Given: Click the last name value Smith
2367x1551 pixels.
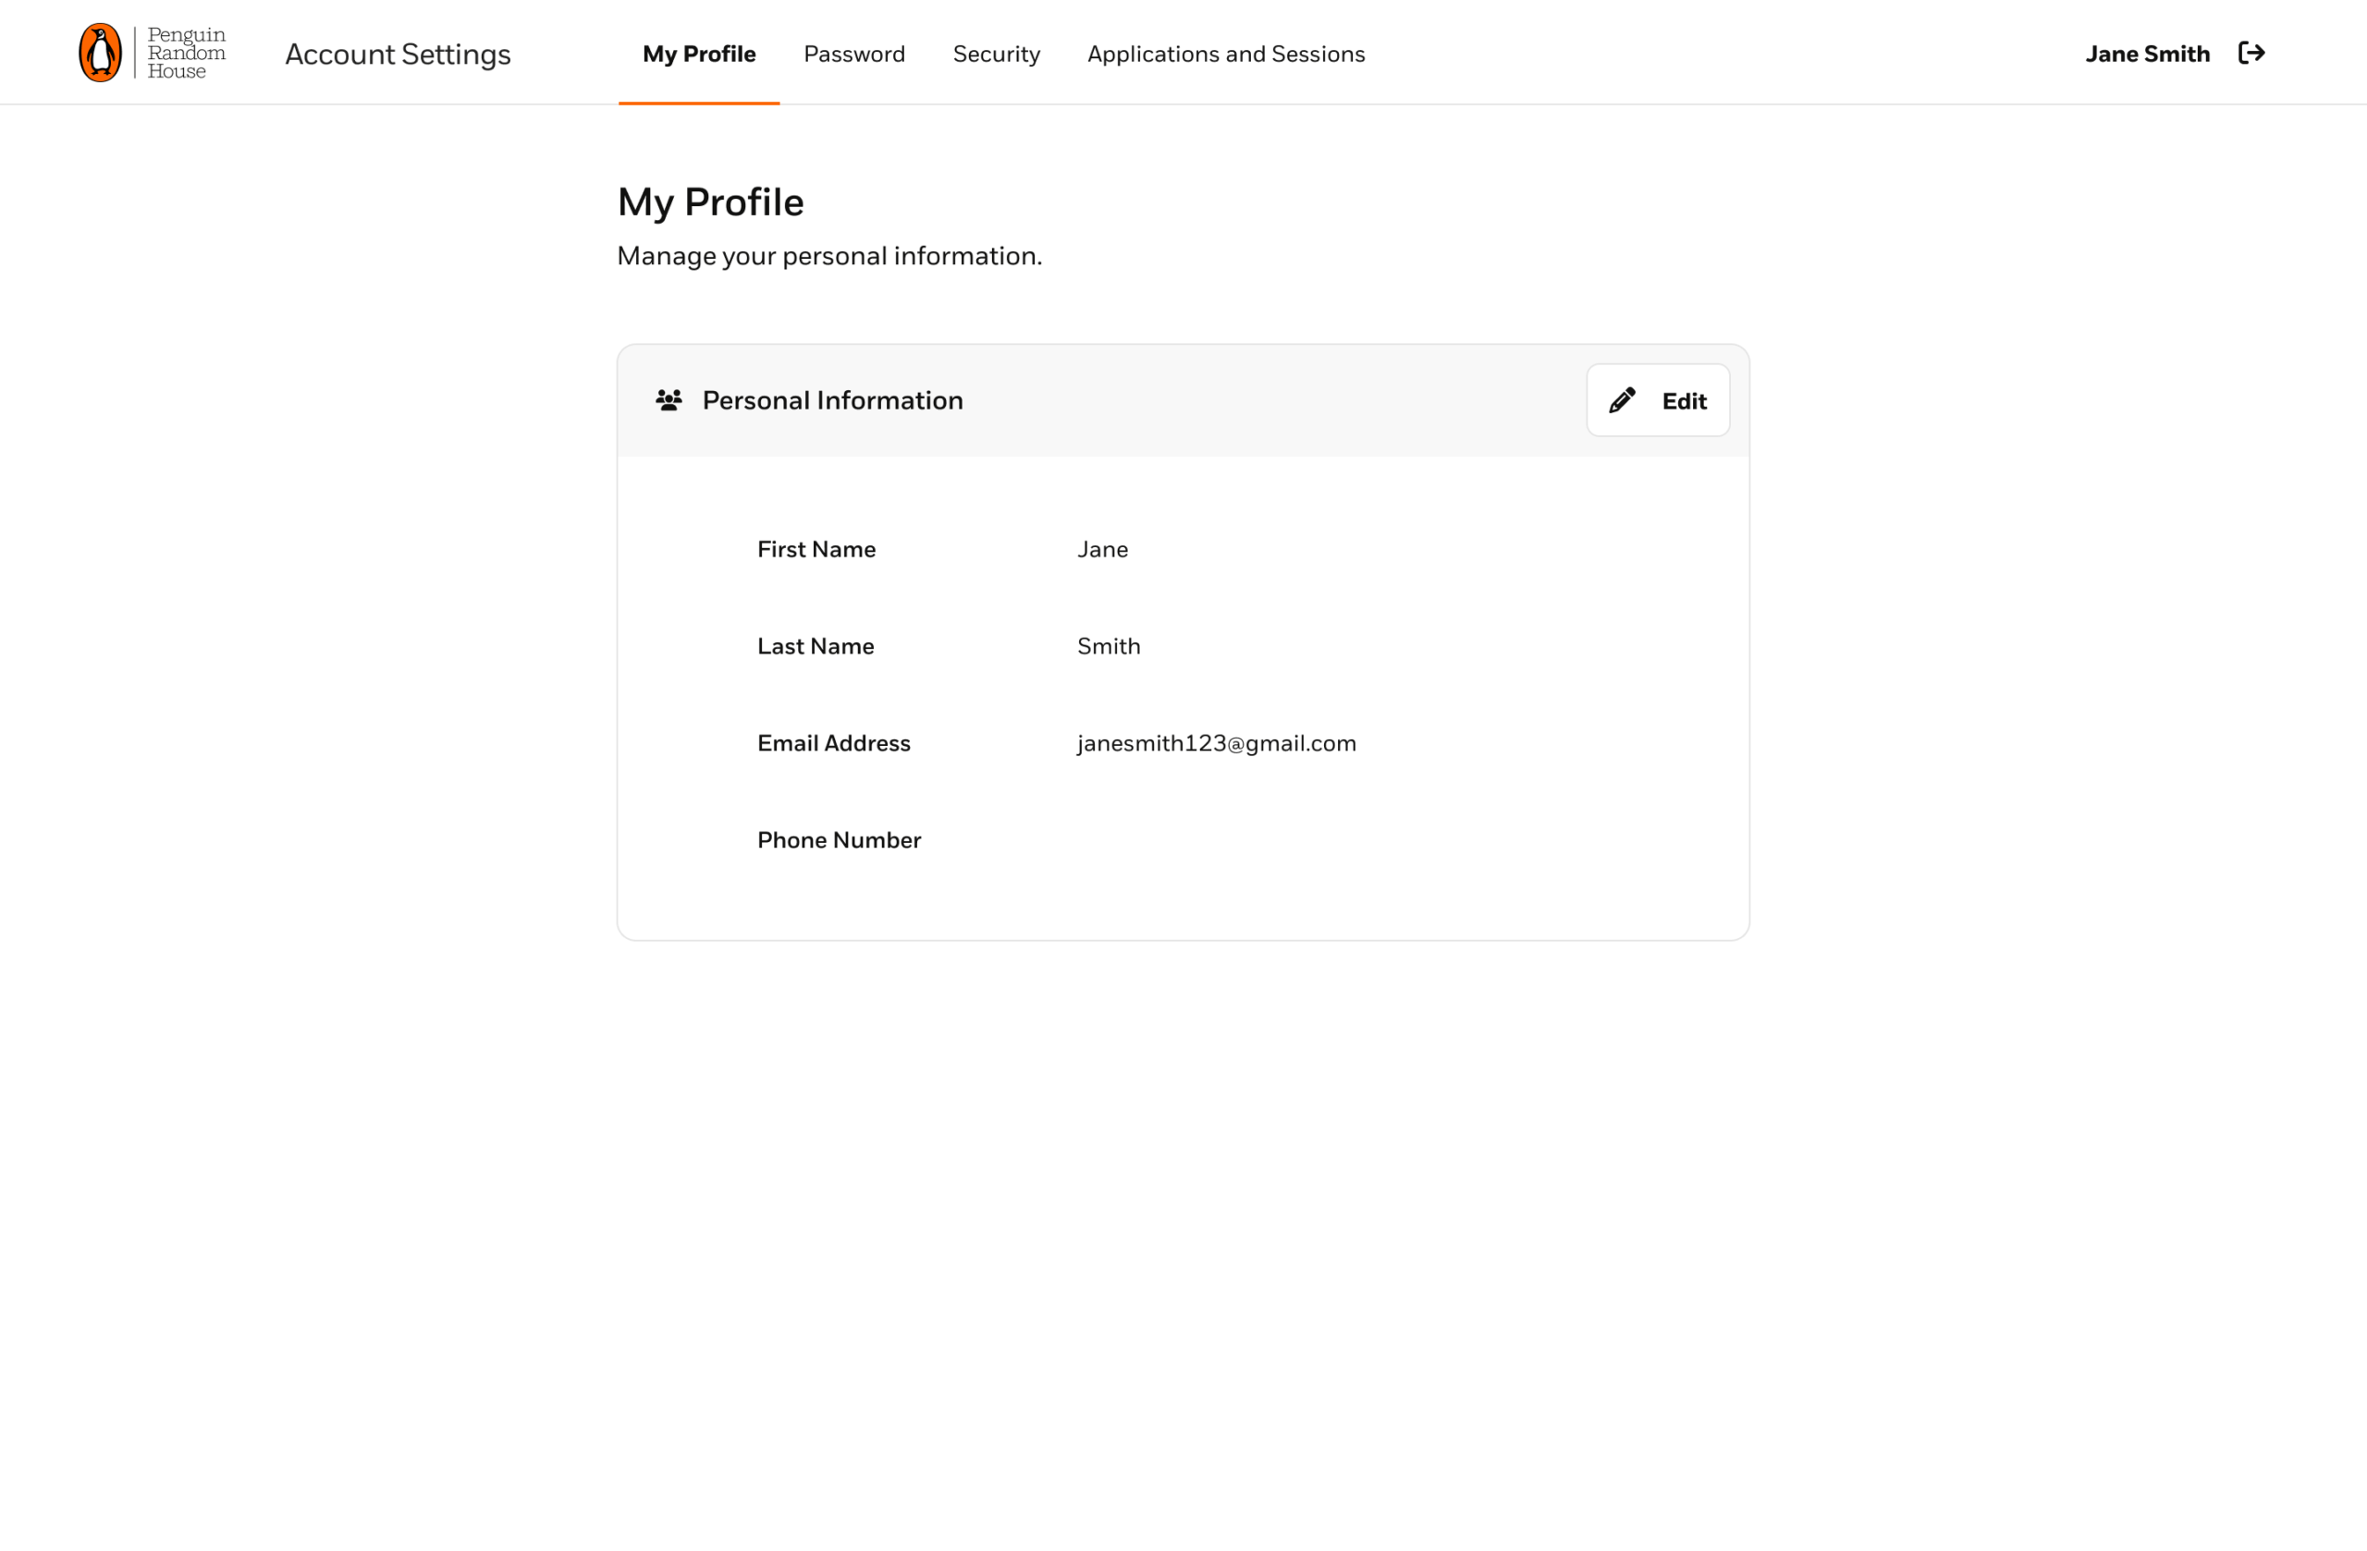Looking at the screenshot, I should (x=1108, y=646).
